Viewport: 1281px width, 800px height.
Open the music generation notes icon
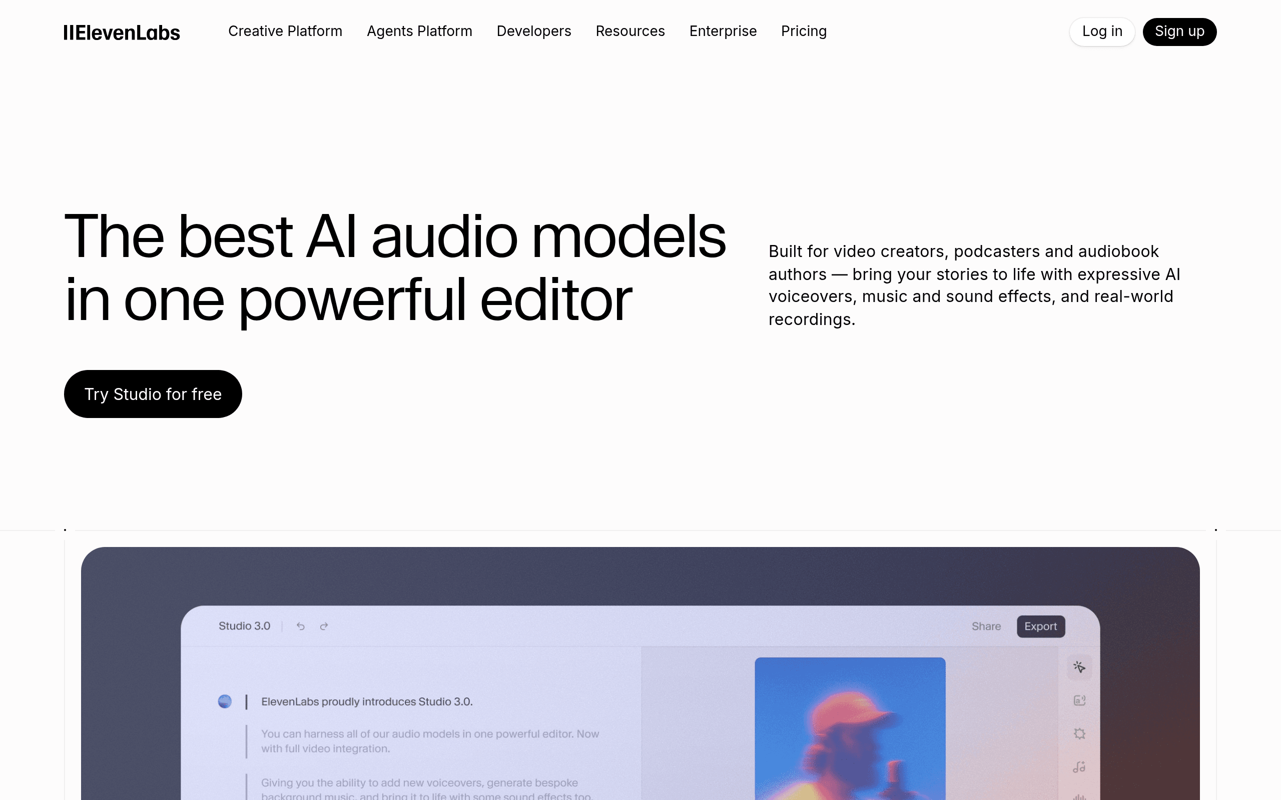coord(1079,766)
